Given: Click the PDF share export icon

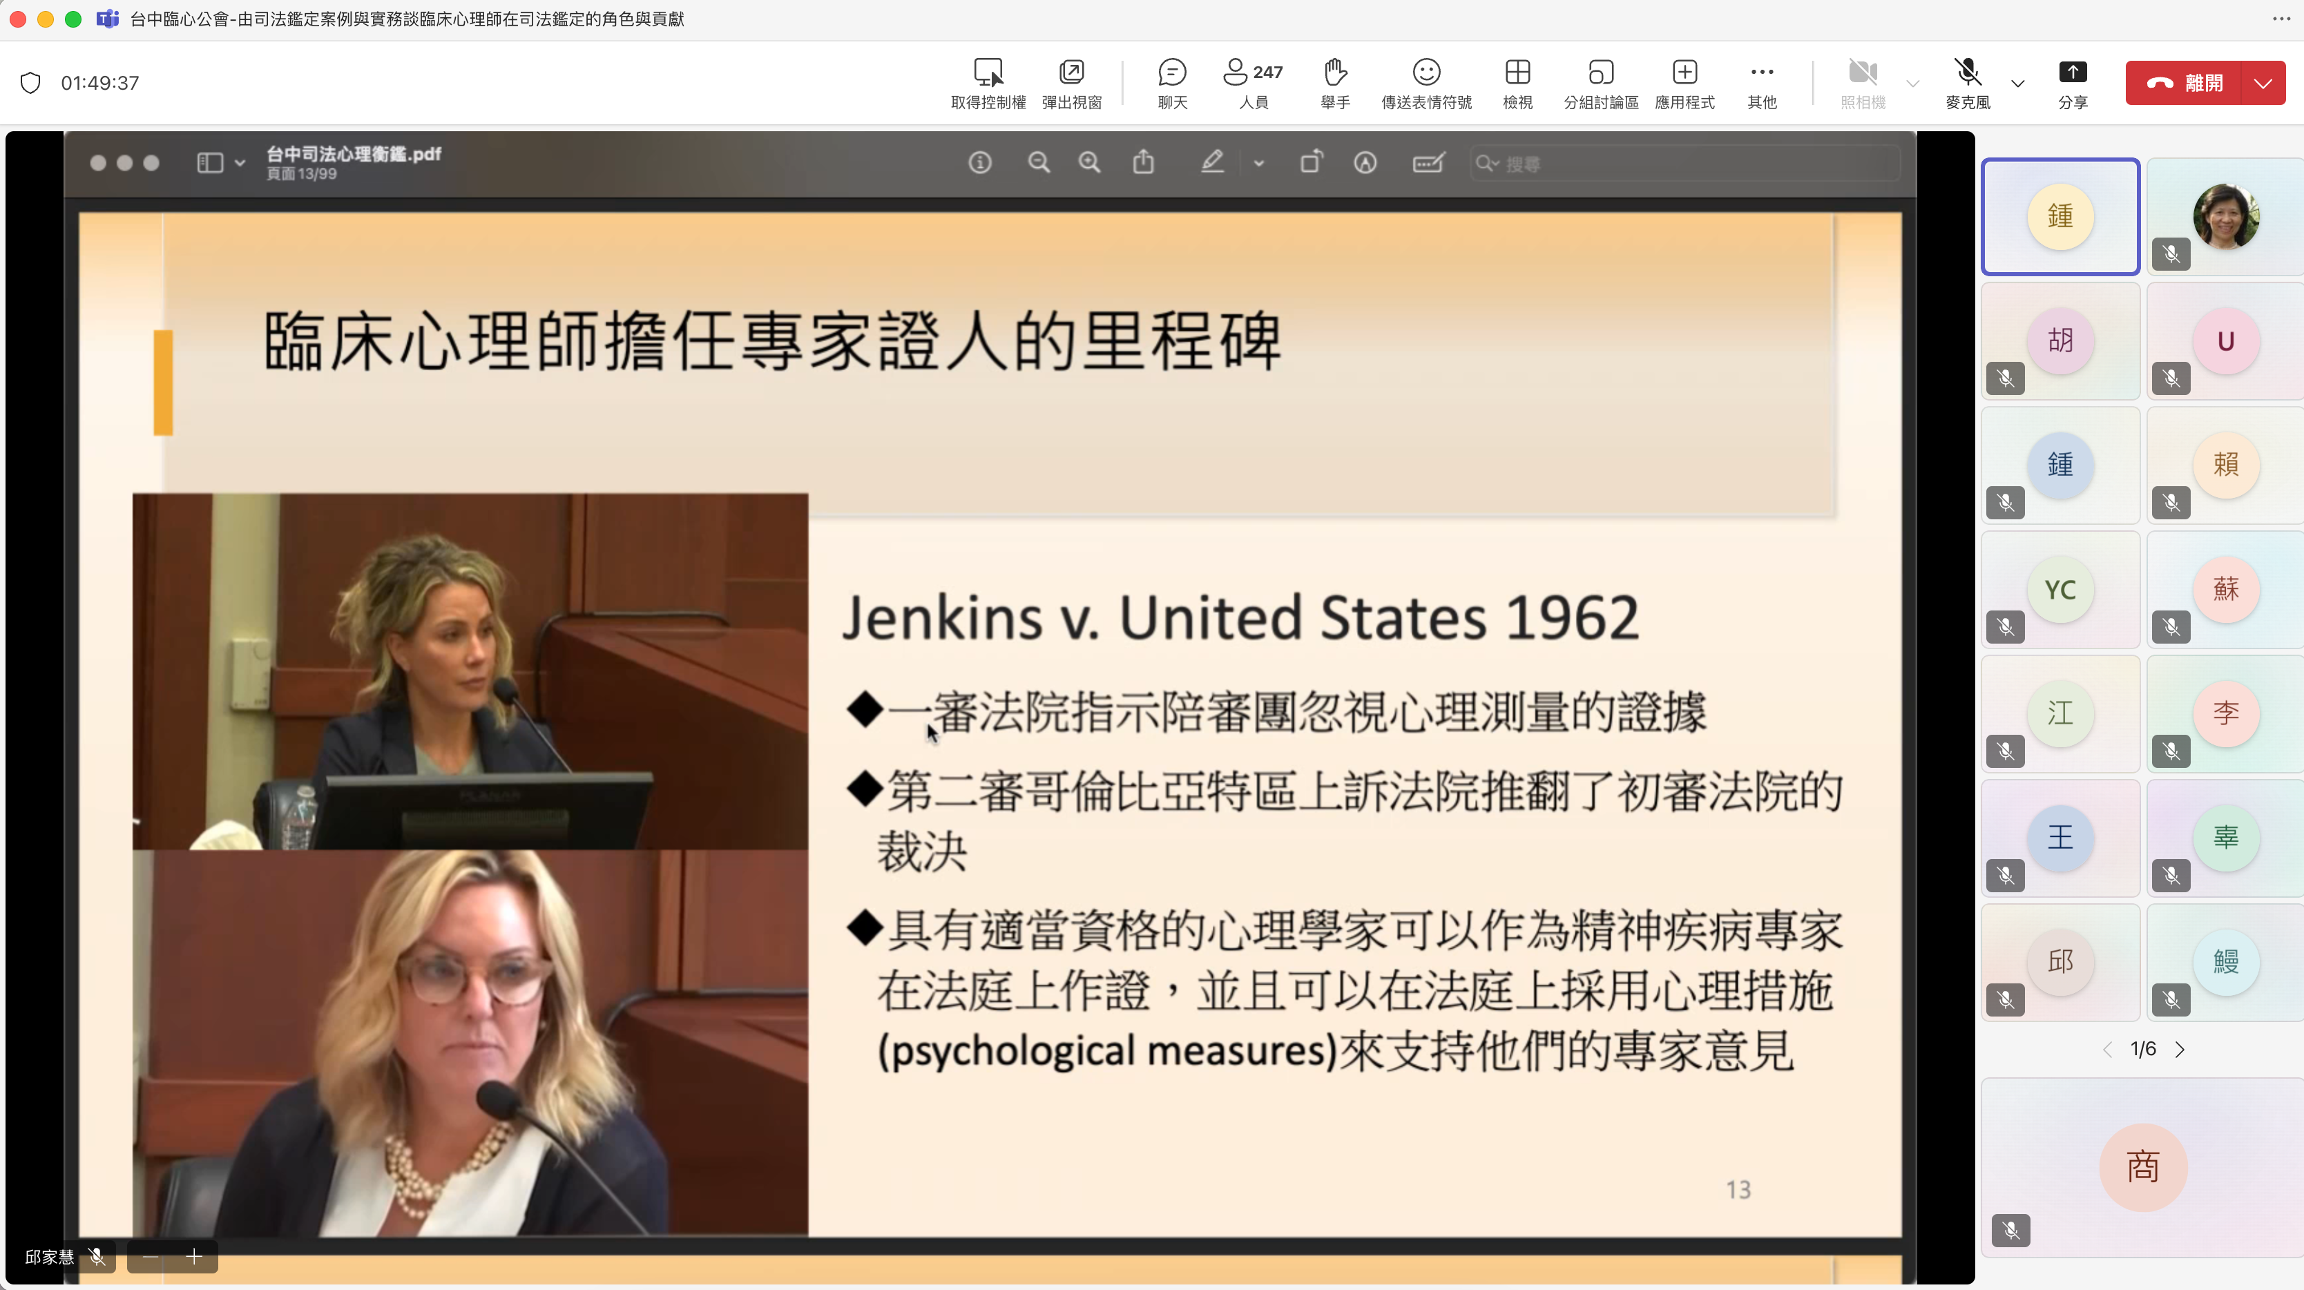Looking at the screenshot, I should (x=1143, y=162).
